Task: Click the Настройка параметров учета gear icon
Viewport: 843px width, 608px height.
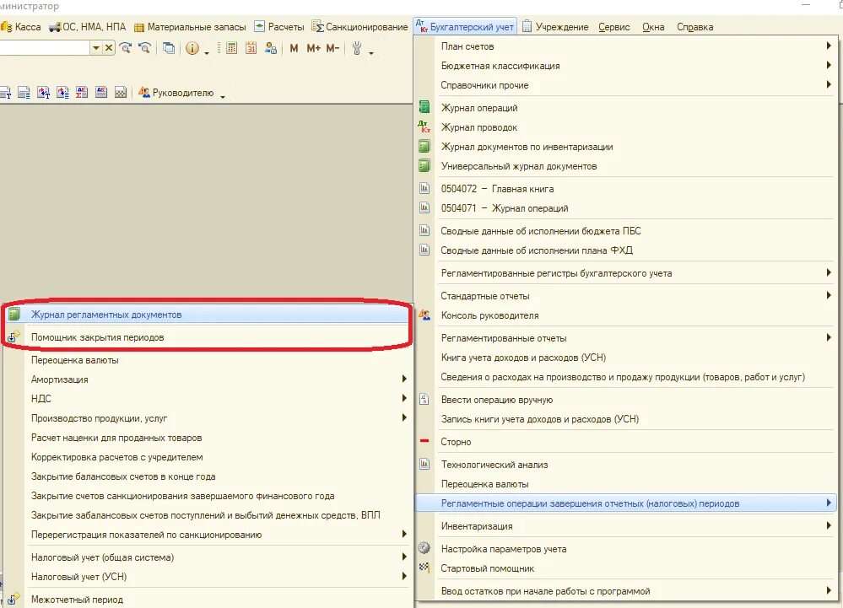Action: tap(424, 548)
